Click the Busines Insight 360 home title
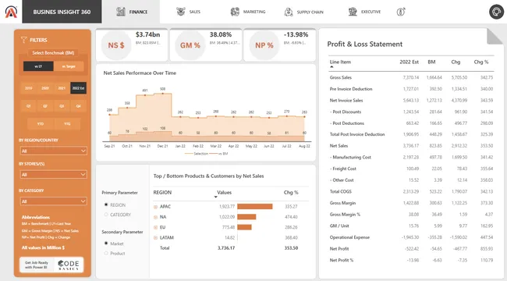 (62, 12)
